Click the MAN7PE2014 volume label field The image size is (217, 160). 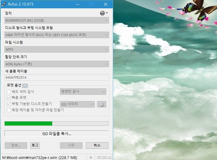coord(57,77)
